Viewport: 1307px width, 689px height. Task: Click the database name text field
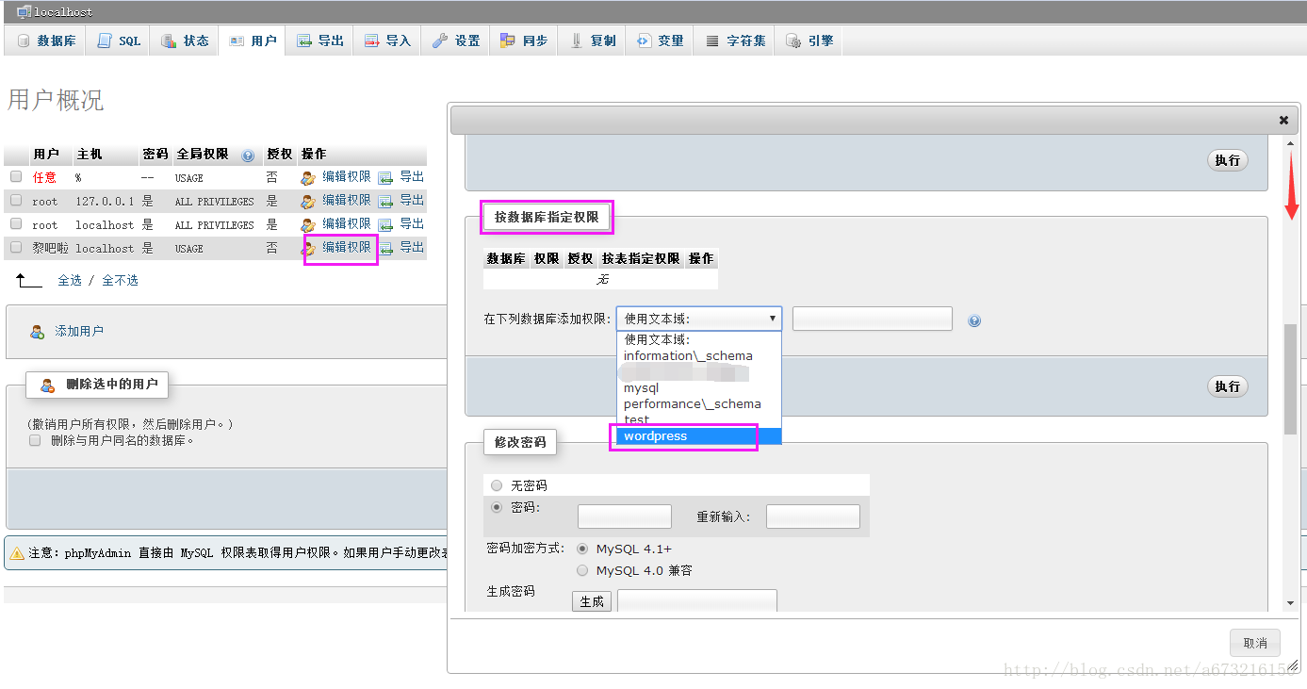(873, 319)
